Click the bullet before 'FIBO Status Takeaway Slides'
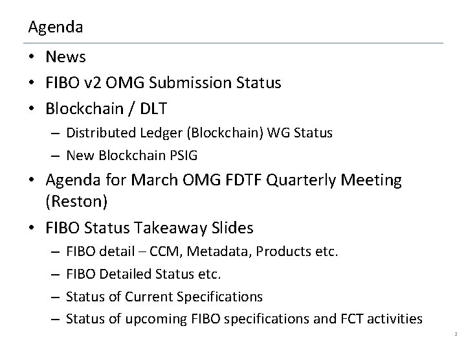Image resolution: width=466 pixels, height=350 pixels. pyautogui.click(x=32, y=228)
